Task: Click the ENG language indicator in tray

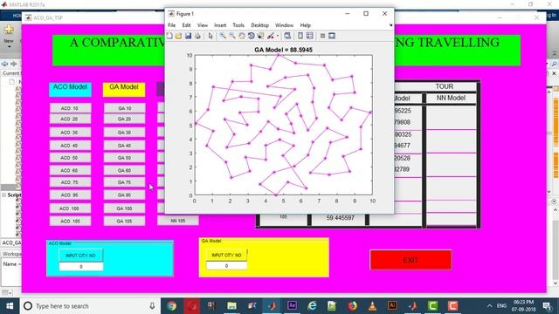Action: [501, 306]
